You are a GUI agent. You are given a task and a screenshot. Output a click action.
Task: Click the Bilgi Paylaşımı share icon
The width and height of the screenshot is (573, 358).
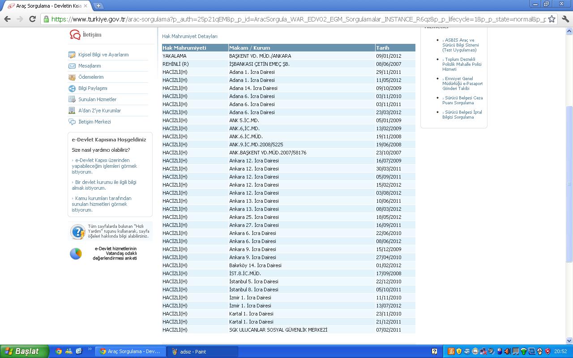coord(72,88)
